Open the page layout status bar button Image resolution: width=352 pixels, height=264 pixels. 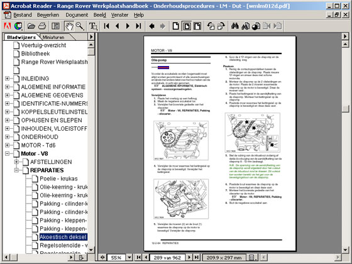252,258
